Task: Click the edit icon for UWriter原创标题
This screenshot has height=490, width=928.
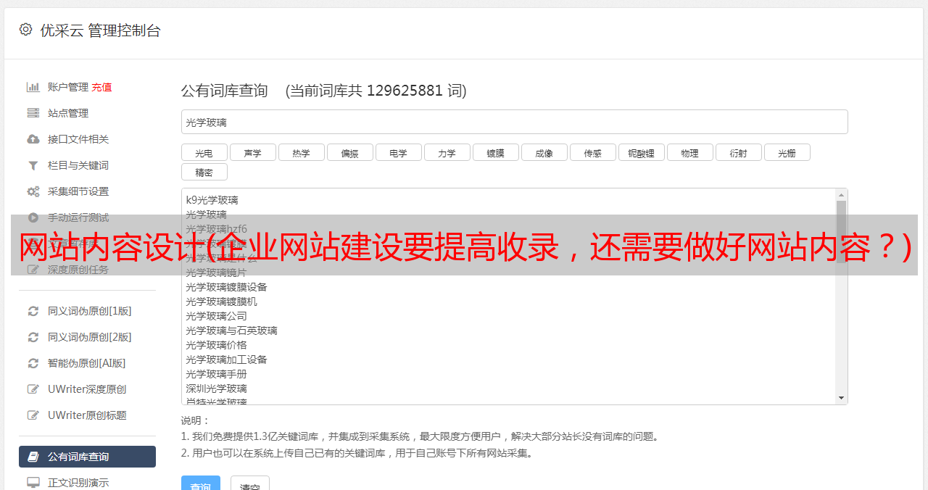Action: pos(33,415)
